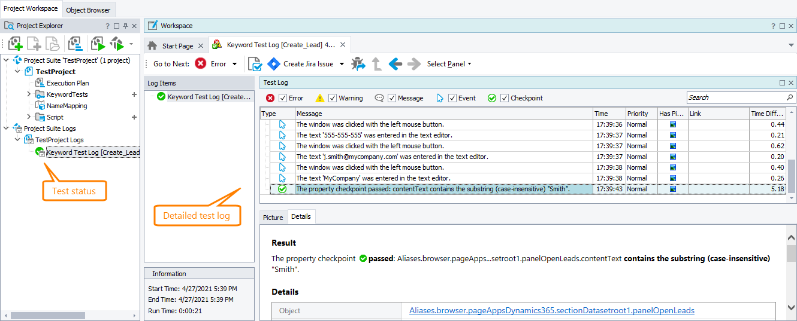Screen dimensions: 797x321
Task: Click the run project suite icon
Action: tap(117, 44)
